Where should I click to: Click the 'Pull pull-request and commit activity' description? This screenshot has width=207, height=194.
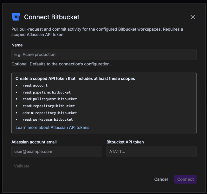97,32
